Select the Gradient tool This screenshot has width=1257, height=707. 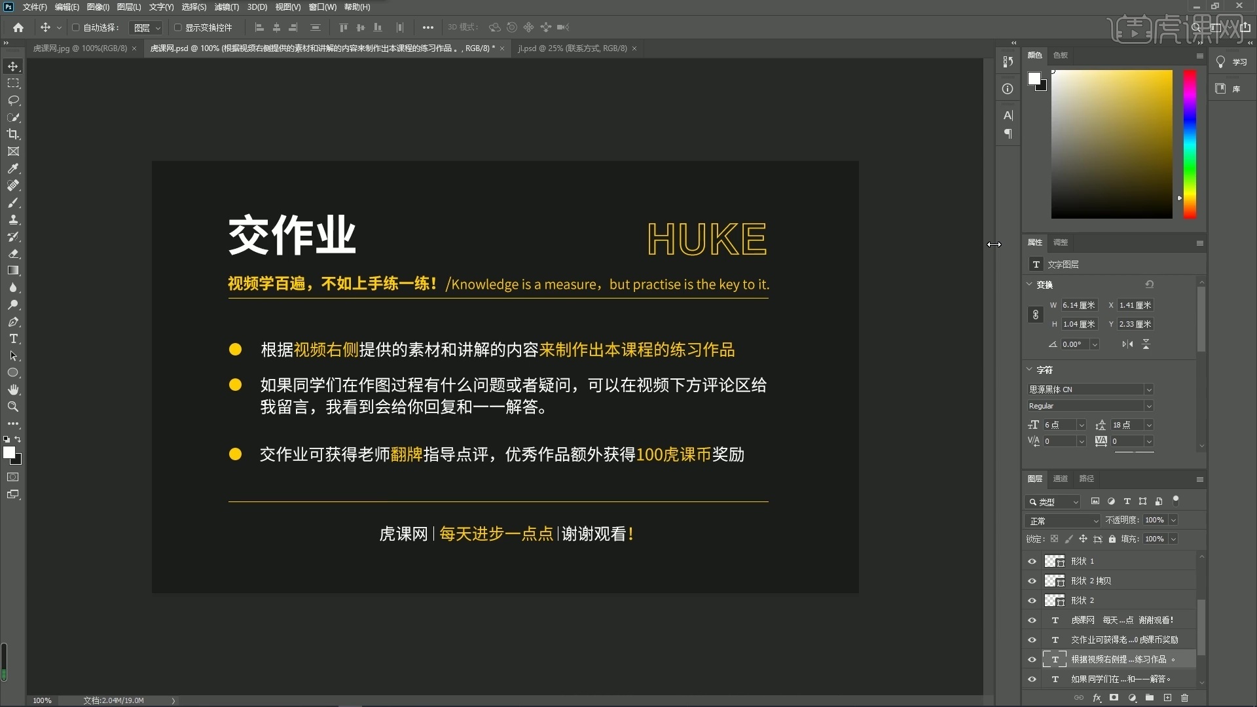[x=13, y=270]
